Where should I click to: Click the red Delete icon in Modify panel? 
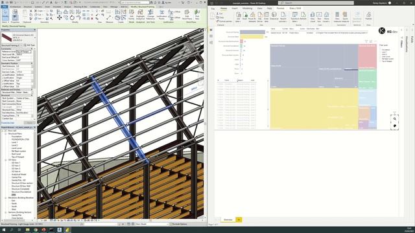[92, 19]
